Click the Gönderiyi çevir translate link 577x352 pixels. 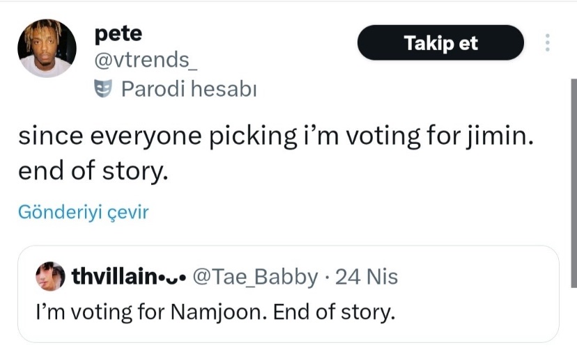[x=83, y=212]
